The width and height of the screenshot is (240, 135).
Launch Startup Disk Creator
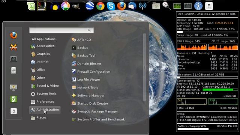click(x=90, y=103)
